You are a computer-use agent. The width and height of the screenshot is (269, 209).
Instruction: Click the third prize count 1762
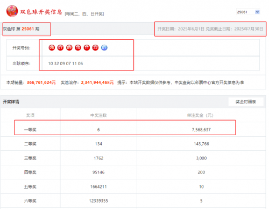(x=98, y=158)
